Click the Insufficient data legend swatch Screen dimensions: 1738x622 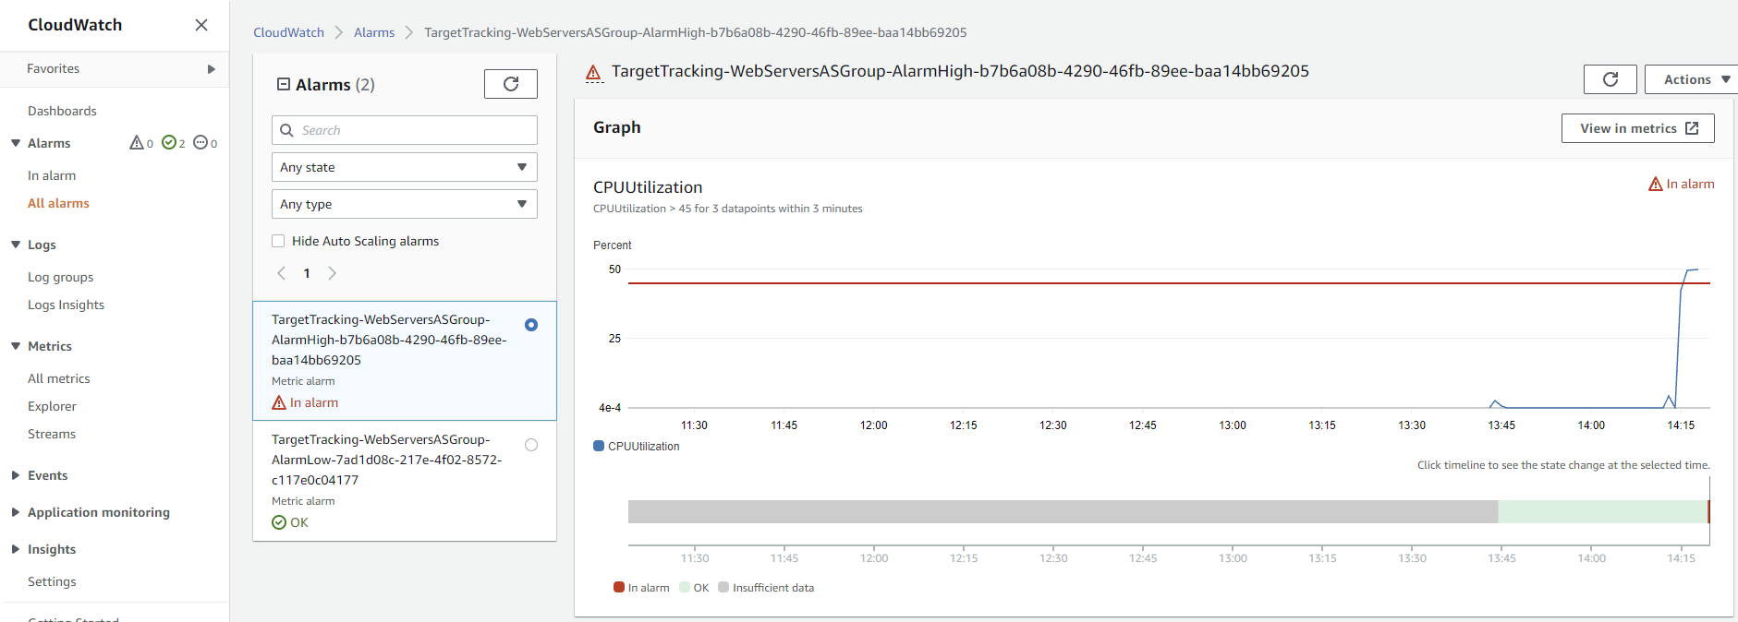[x=723, y=587]
